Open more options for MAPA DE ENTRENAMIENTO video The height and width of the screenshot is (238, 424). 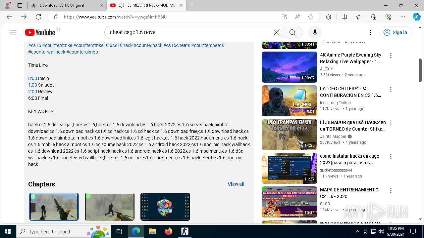(x=391, y=190)
